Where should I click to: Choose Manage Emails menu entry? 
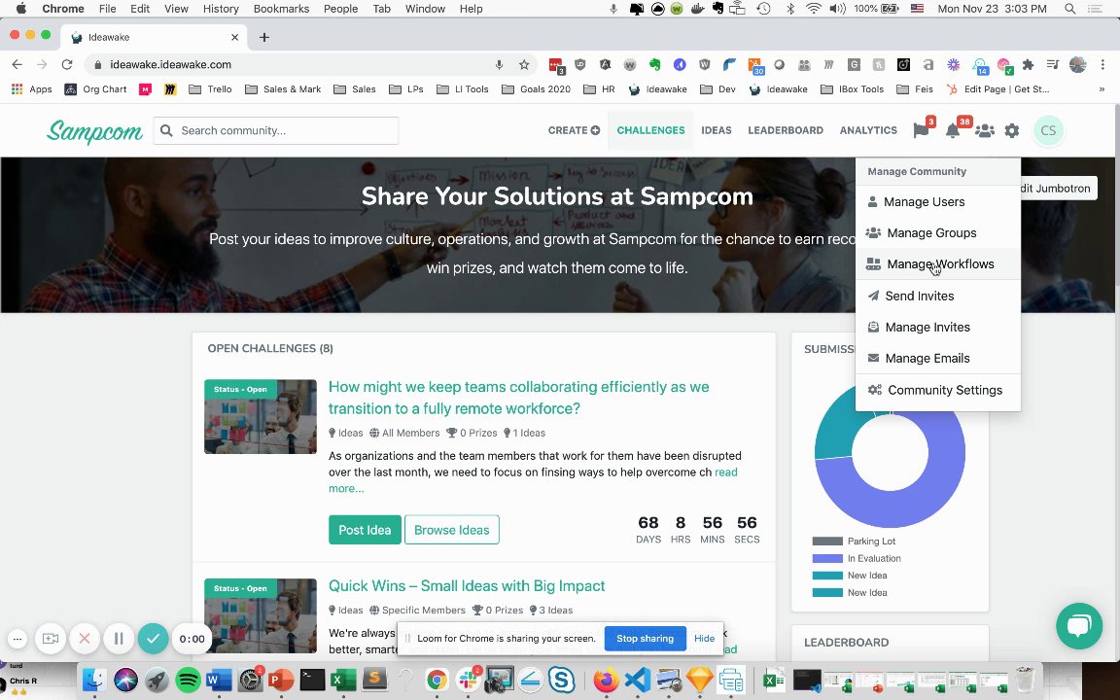click(938, 359)
